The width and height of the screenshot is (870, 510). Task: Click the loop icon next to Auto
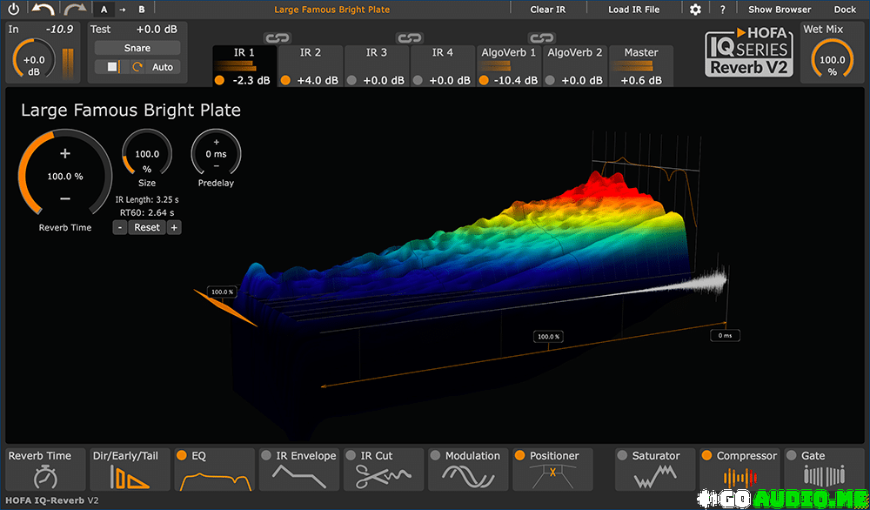tap(137, 67)
